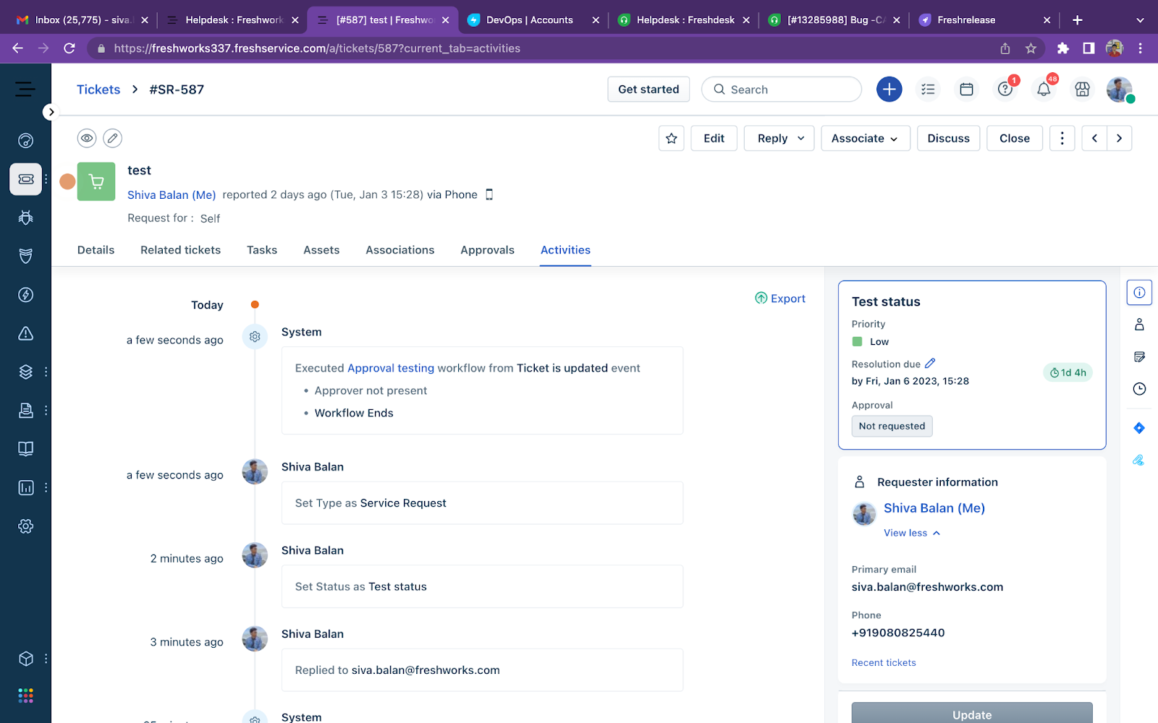Open the Approval testing workflow link
The width and height of the screenshot is (1158, 723).
[391, 368]
